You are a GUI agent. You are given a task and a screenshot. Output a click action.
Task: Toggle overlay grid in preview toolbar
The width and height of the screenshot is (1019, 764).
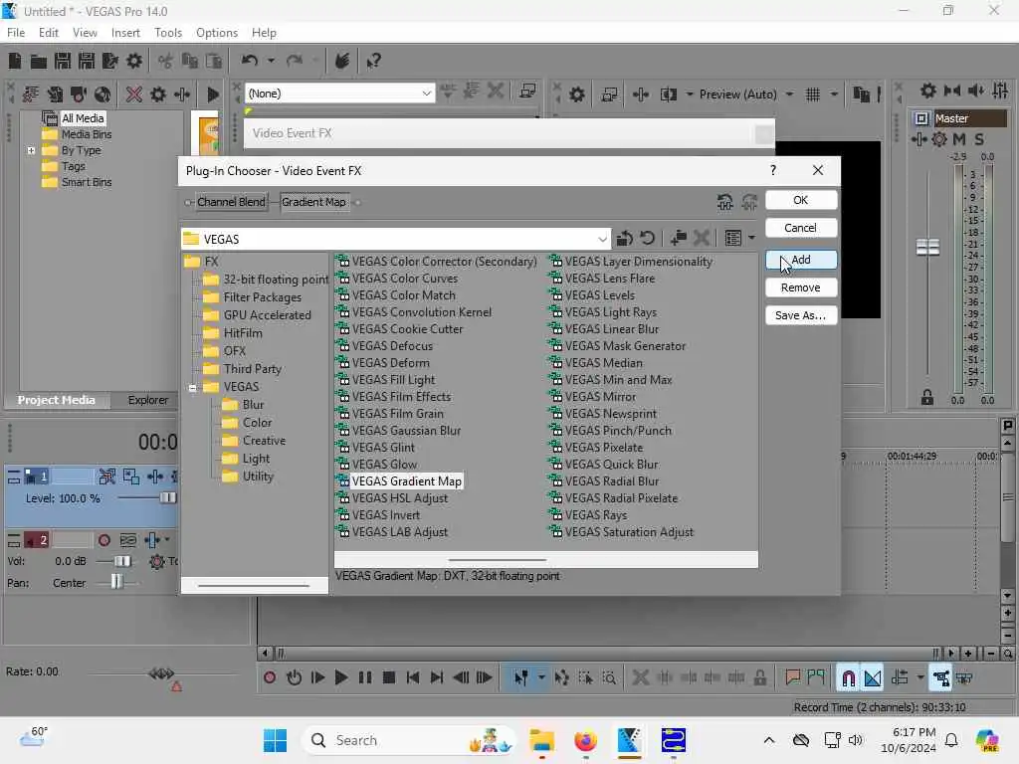point(812,95)
